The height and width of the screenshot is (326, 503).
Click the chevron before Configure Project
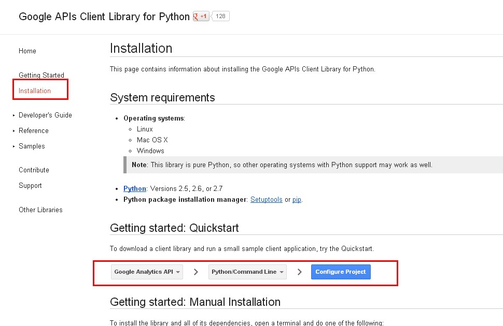tap(299, 272)
